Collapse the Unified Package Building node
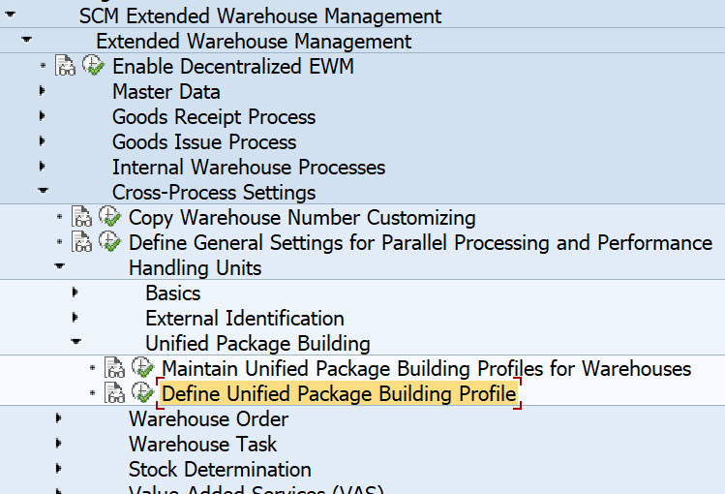Screen dimensions: 725x494 coord(76,344)
